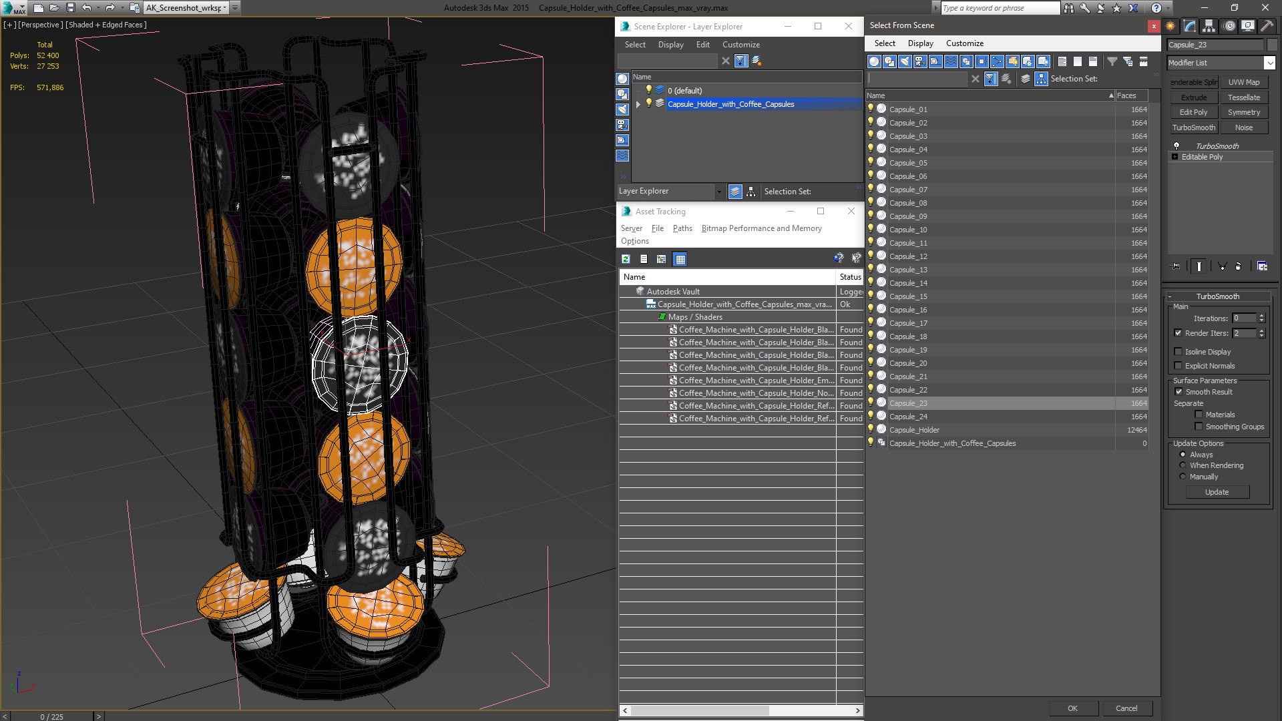Click Make Unique icon below modifier stack
The height and width of the screenshot is (721, 1282).
click(x=1223, y=266)
